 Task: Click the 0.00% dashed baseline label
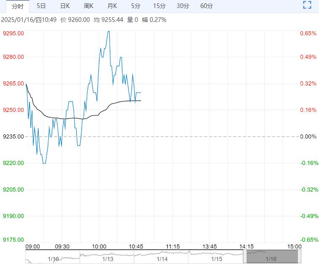click(x=308, y=136)
